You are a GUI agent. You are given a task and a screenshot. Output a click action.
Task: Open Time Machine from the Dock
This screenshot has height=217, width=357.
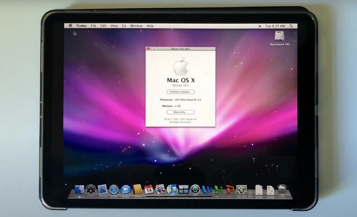tap(195, 190)
